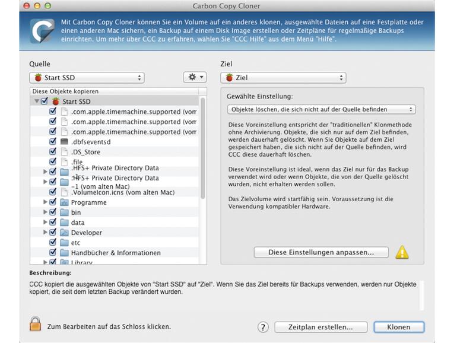Click the padlock icon to unlock
This screenshot has width=457, height=343.
35,324
